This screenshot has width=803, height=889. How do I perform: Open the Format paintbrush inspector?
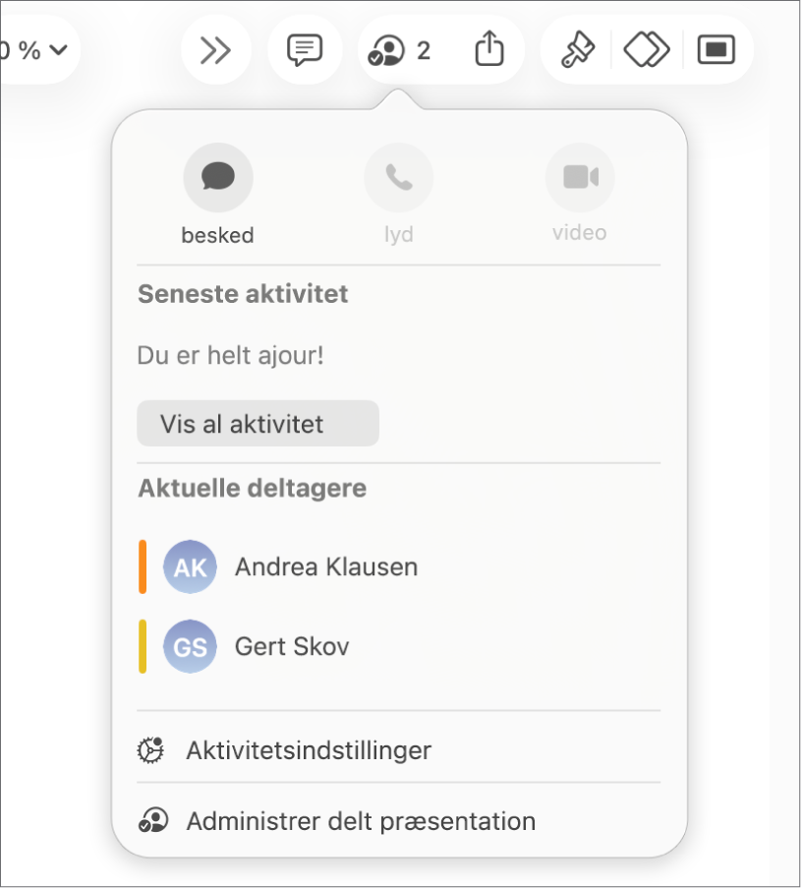coord(577,50)
